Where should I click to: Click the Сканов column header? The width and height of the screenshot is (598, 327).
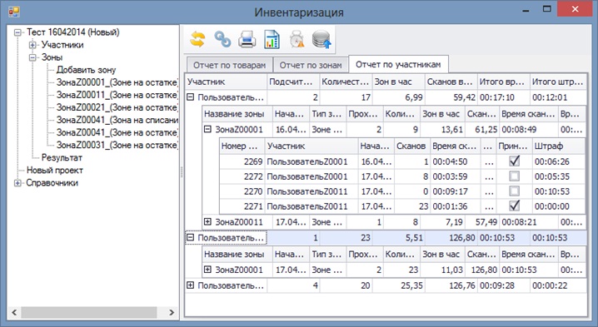411,146
